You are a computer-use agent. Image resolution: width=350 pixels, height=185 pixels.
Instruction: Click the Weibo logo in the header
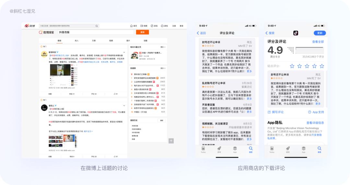coord(30,26)
